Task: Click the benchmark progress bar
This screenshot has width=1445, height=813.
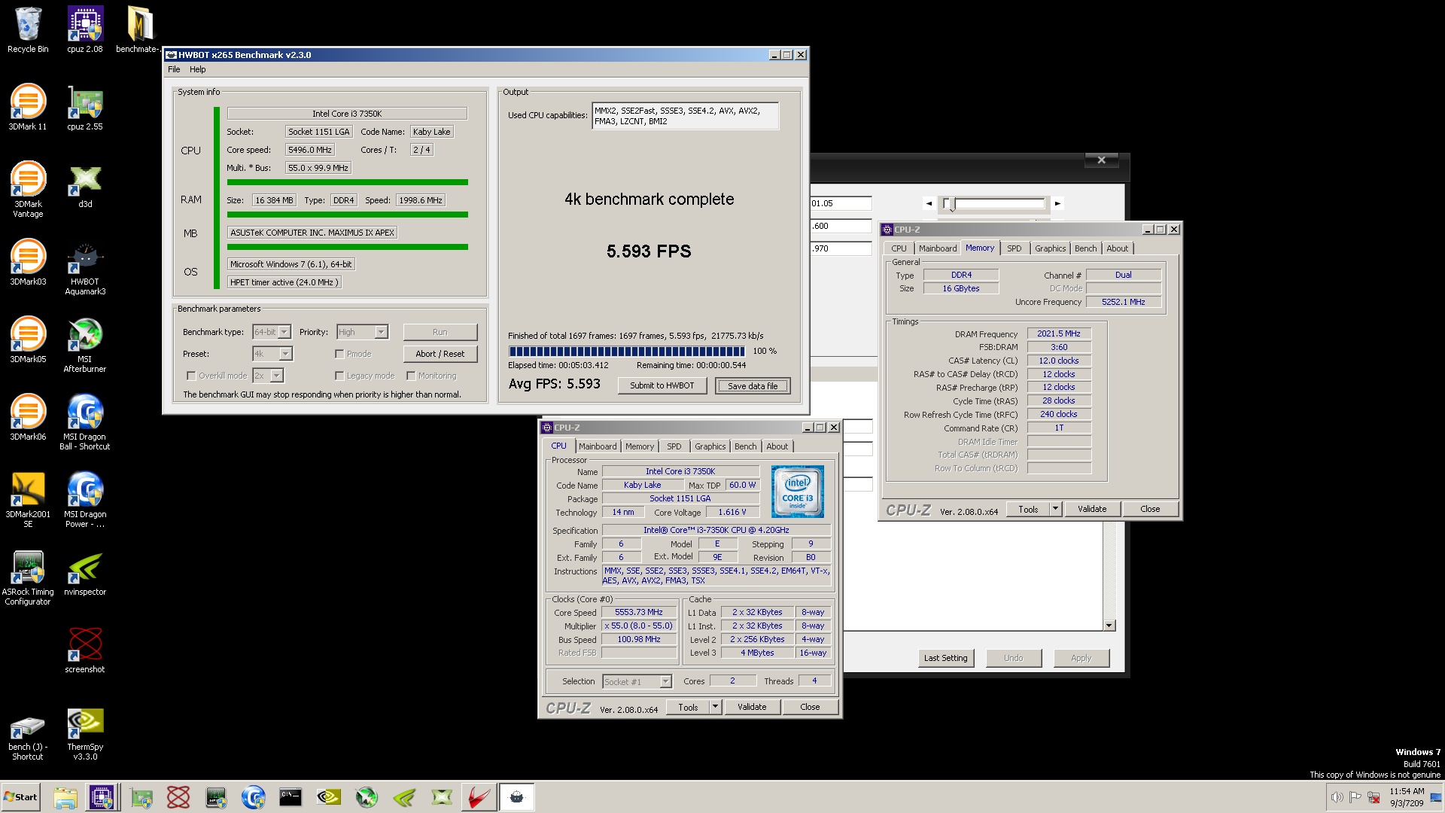Action: 627,352
